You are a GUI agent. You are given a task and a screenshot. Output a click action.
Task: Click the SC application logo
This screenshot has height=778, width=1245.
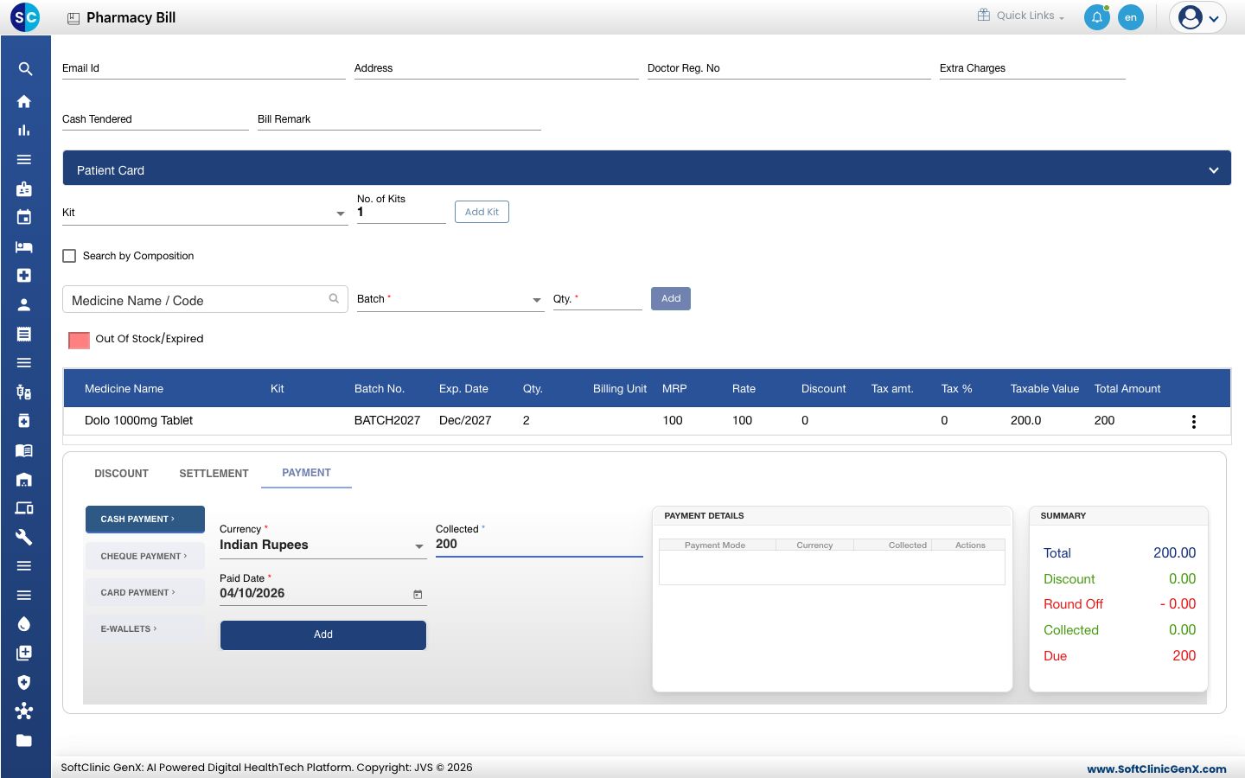point(25,17)
